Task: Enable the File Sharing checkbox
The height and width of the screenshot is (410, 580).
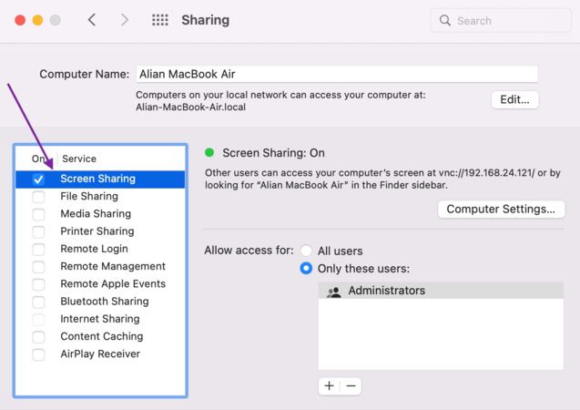Action: [x=38, y=197]
